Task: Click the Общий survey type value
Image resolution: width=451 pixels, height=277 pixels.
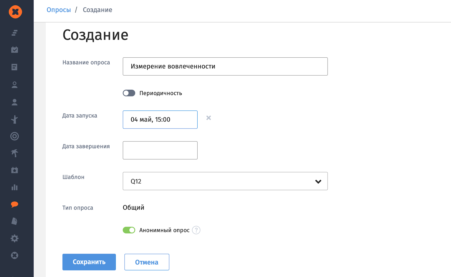Action: [134, 208]
